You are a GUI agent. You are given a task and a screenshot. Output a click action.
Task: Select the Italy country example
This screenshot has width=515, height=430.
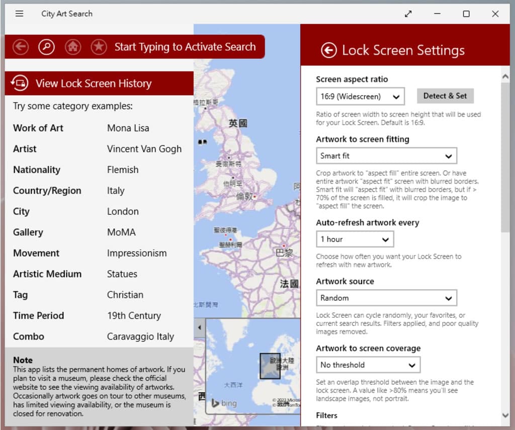(x=116, y=191)
